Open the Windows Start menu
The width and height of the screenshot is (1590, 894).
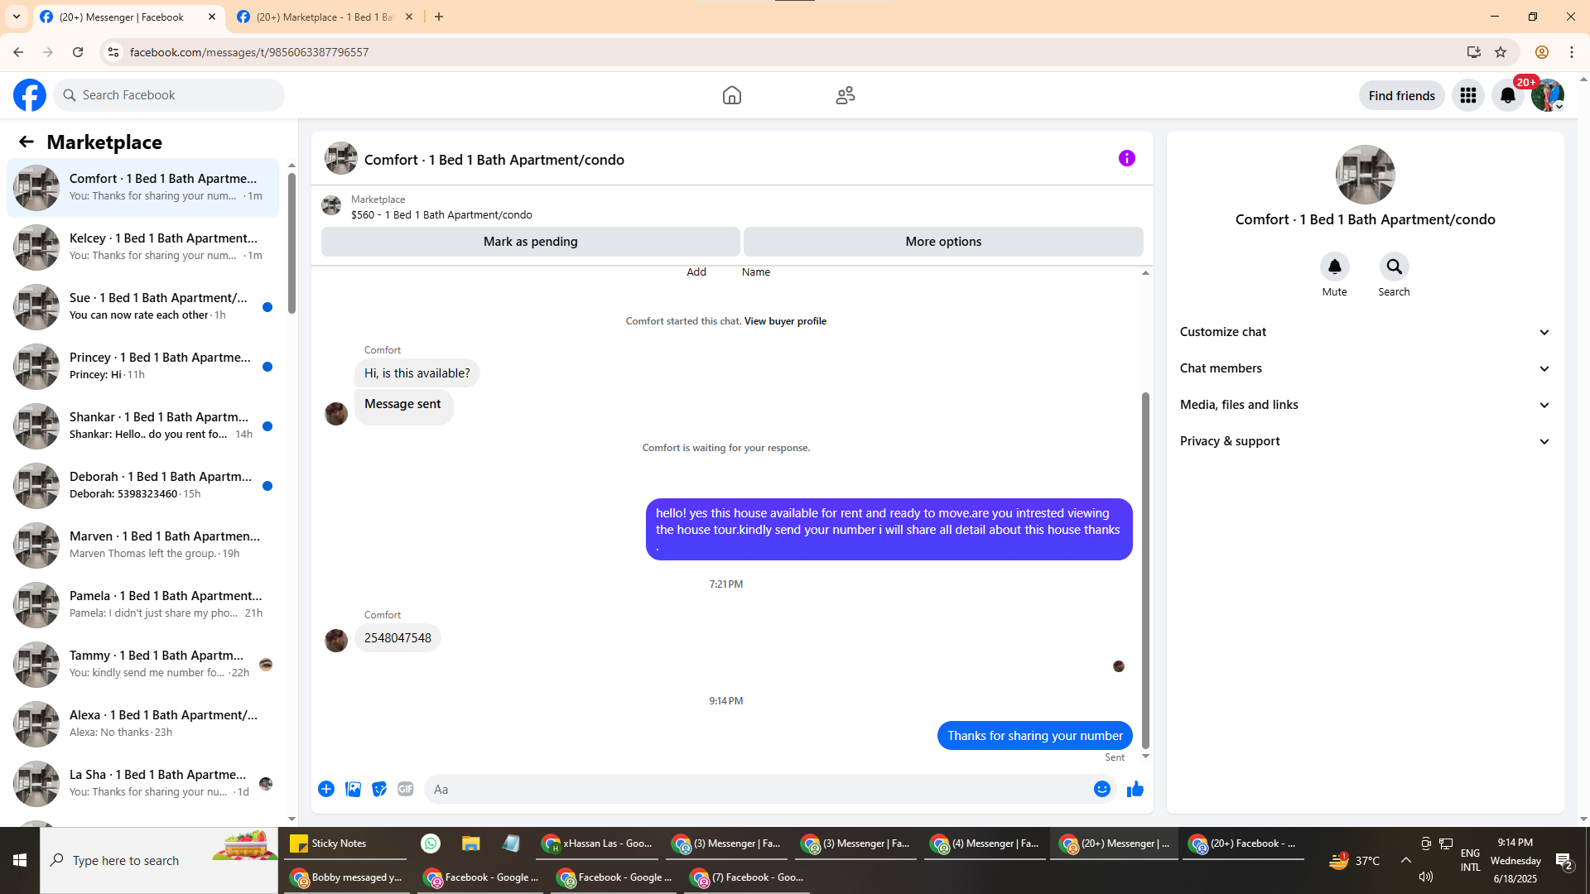[x=20, y=860]
